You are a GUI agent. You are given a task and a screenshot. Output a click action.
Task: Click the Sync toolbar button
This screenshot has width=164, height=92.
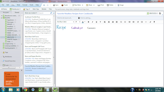[56, 5]
